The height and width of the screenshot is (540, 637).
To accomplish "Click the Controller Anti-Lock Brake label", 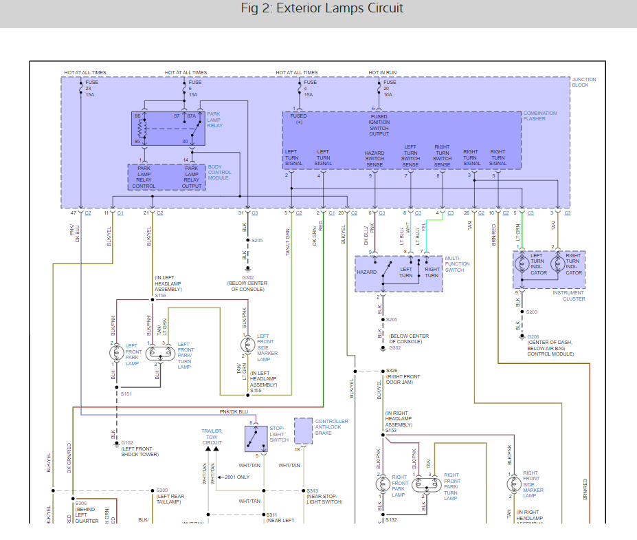I will (331, 427).
